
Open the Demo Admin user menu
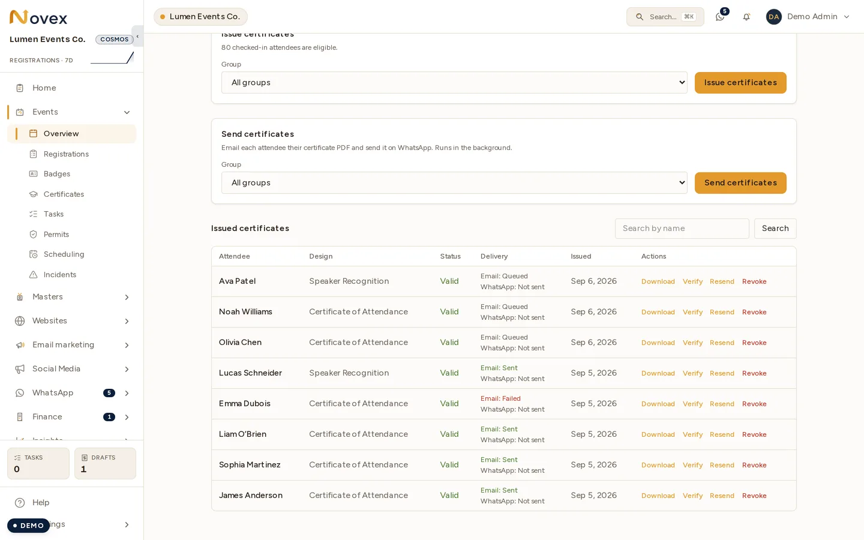(x=808, y=17)
